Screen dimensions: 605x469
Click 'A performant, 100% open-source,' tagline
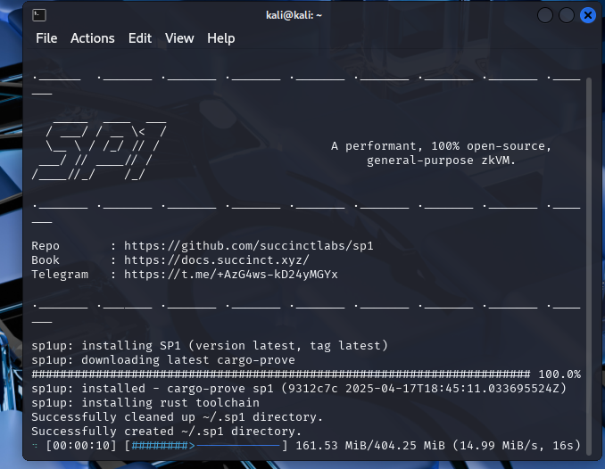click(x=441, y=146)
